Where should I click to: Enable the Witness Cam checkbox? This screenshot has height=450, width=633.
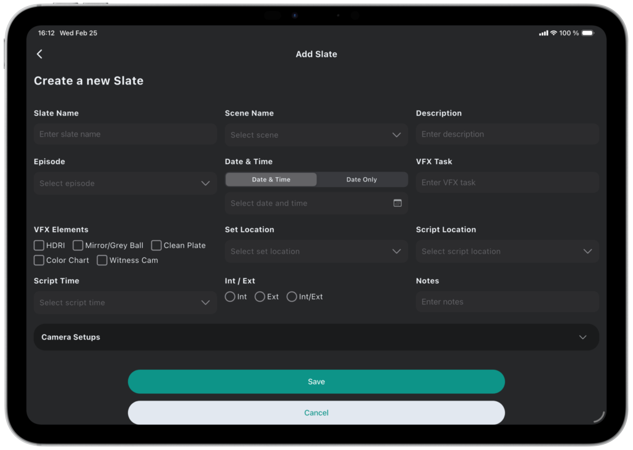(102, 260)
